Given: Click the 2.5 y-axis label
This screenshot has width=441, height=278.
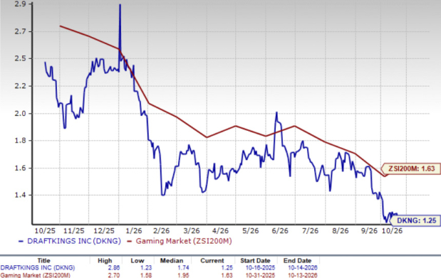Looking at the screenshot, I should pyautogui.click(x=20, y=59).
